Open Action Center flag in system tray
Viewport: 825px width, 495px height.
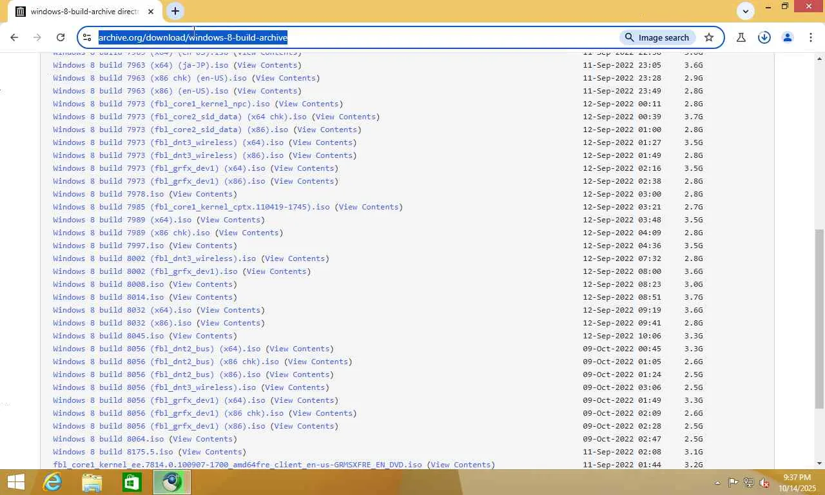click(733, 483)
